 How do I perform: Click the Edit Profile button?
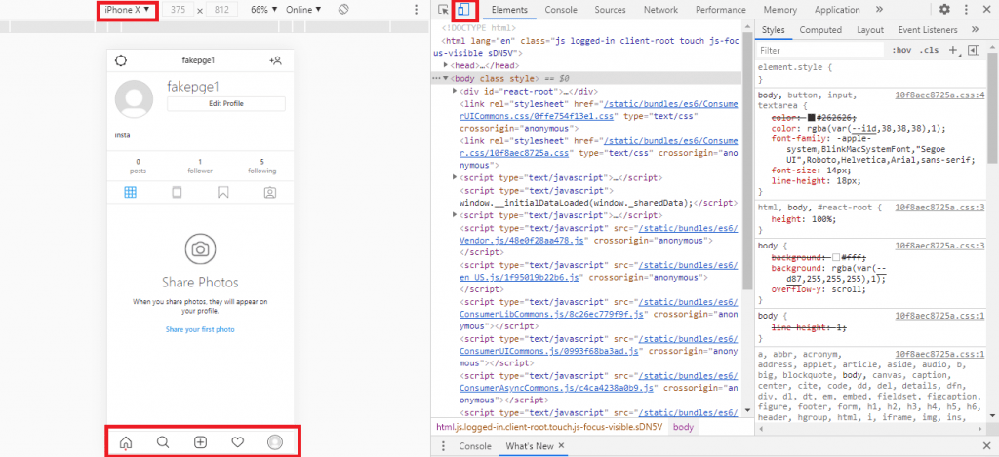click(x=225, y=103)
